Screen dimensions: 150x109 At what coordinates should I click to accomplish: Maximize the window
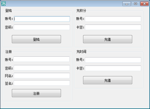tap(135, 4)
